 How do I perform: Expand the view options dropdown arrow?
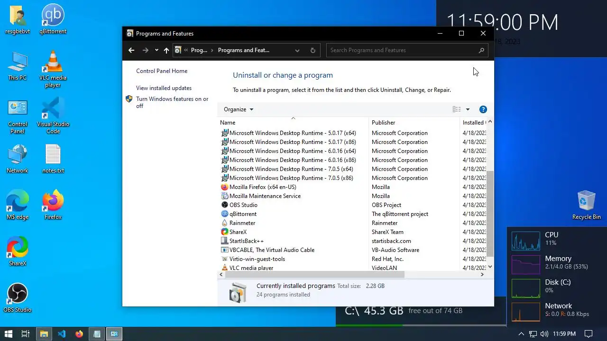click(x=468, y=109)
